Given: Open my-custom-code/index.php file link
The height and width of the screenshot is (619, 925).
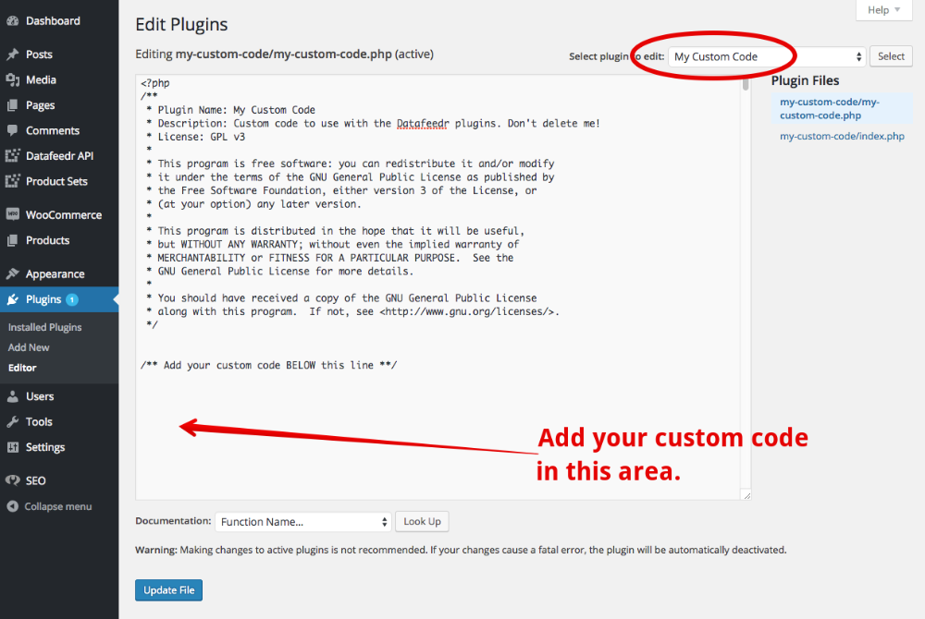Looking at the screenshot, I should click(842, 136).
